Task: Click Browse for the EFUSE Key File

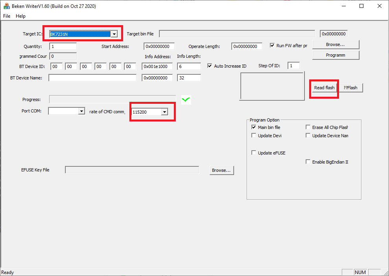Action: pyautogui.click(x=221, y=170)
